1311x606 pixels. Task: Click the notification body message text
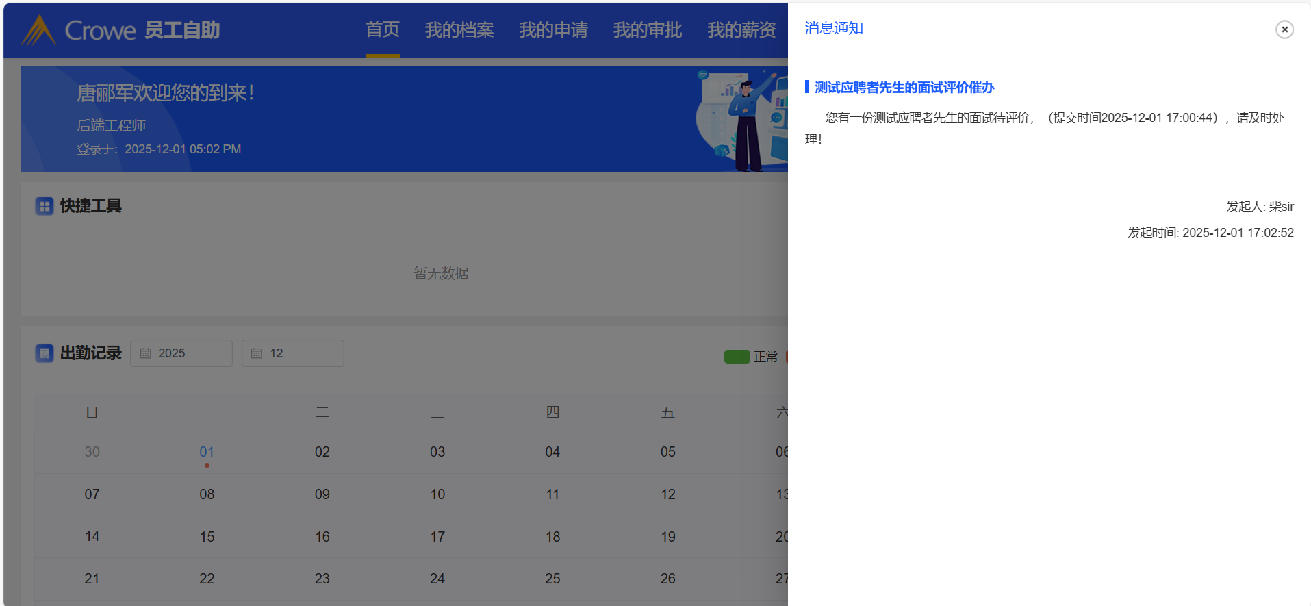[x=1045, y=128]
